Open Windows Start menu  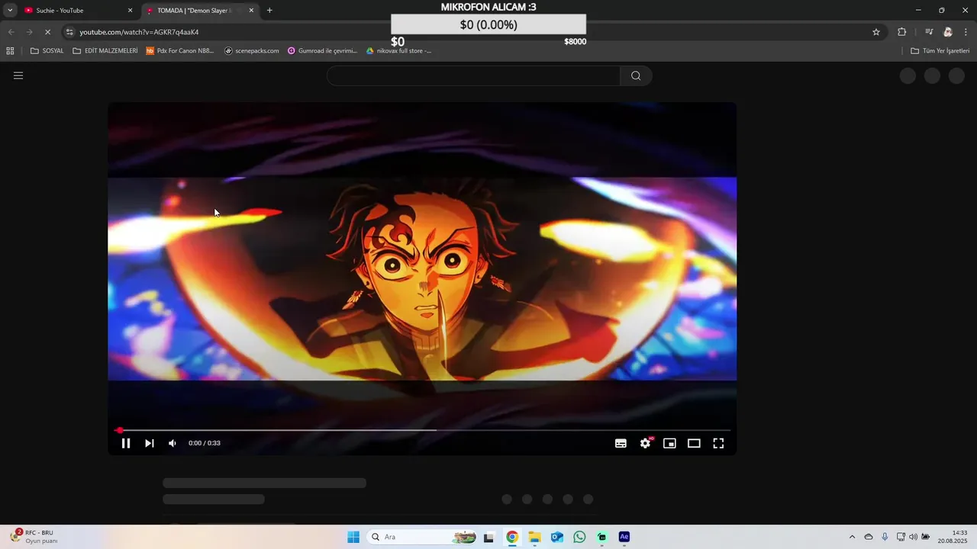(x=353, y=537)
